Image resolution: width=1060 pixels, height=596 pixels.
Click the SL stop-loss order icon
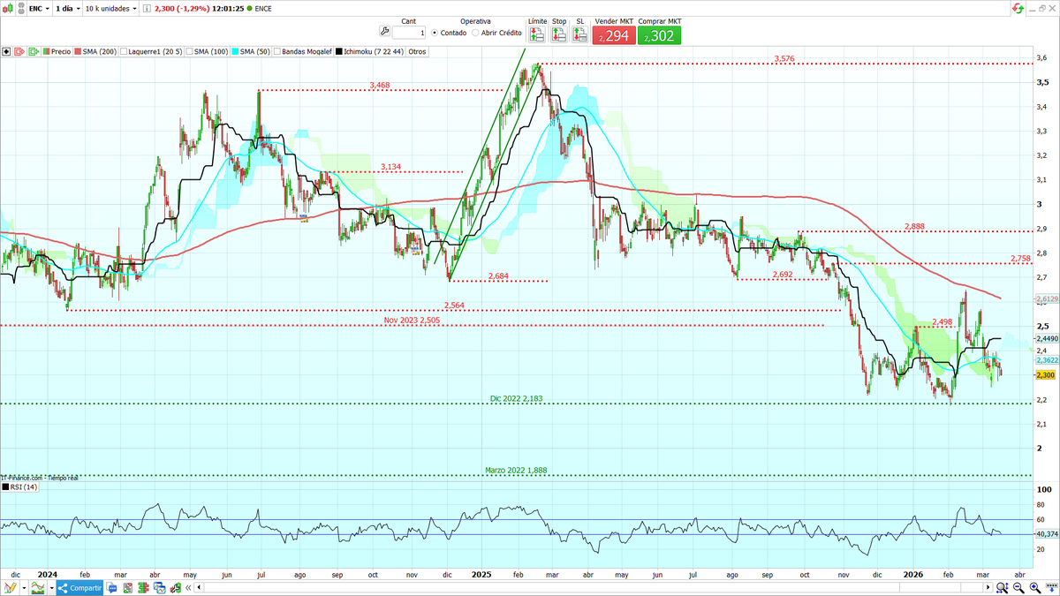[579, 34]
